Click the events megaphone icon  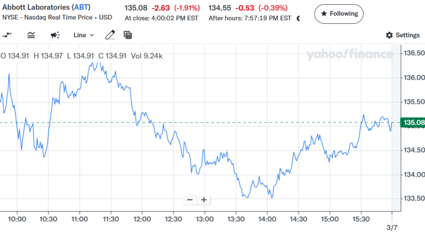tap(55, 35)
